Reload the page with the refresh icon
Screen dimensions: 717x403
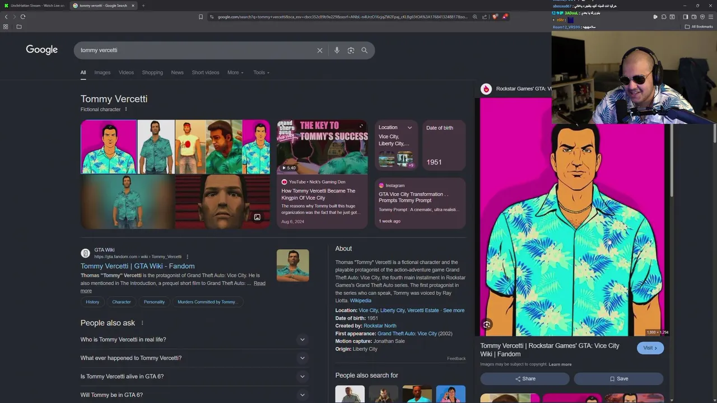point(23,17)
